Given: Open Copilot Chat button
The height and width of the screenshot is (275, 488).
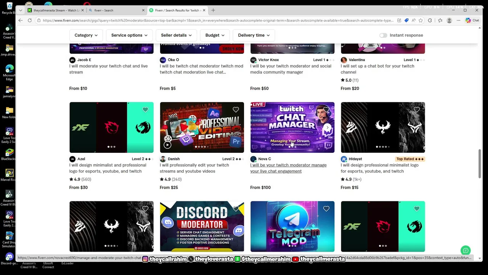Looking at the screenshot, I should coord(472,20).
